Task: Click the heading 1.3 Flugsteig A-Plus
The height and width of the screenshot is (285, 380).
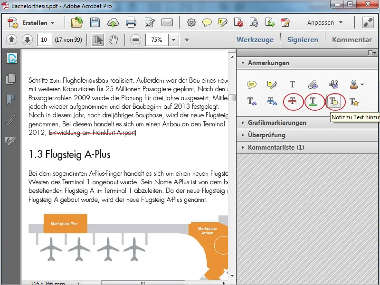Action: click(x=69, y=154)
